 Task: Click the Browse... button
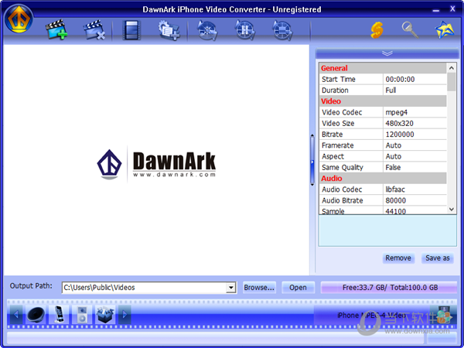[x=259, y=288]
